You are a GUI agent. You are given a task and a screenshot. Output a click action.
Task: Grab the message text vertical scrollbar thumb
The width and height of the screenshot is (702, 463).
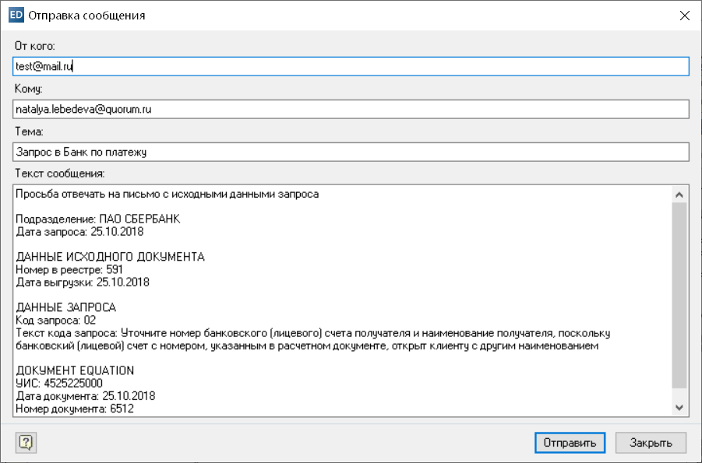[x=679, y=296]
